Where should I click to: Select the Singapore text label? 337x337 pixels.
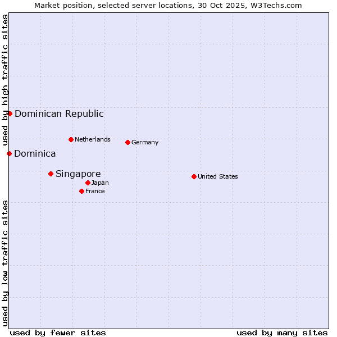pos(78,174)
